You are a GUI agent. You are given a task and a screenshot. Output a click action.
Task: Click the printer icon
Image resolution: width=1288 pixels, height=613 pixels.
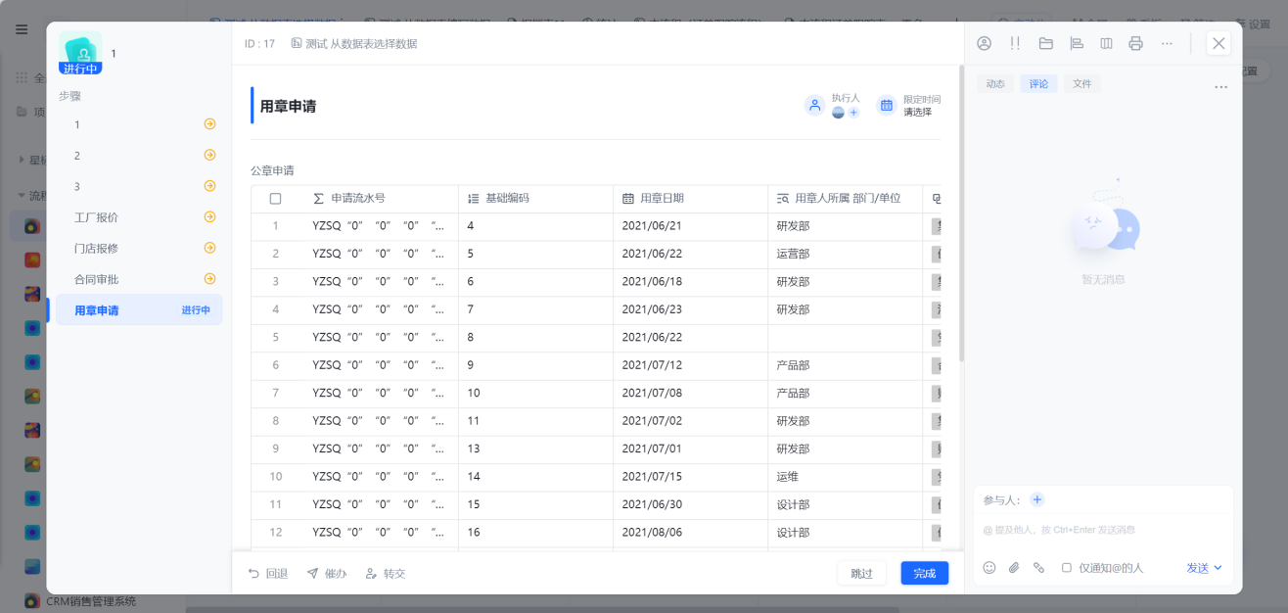pyautogui.click(x=1135, y=43)
